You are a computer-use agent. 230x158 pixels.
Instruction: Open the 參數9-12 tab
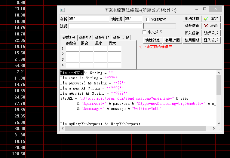click(102, 38)
